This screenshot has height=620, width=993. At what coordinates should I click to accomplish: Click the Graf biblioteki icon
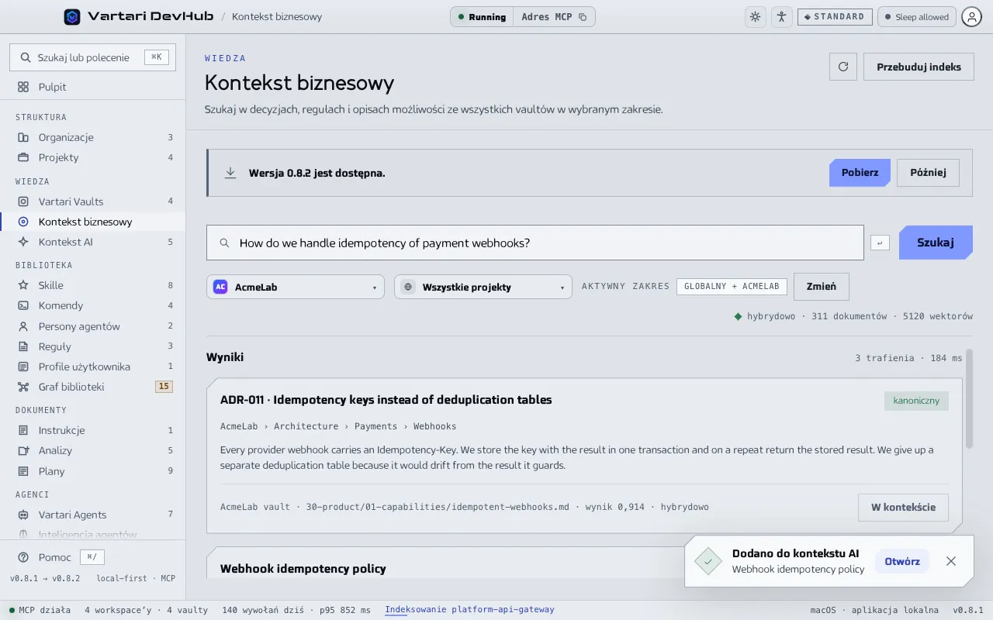(x=23, y=387)
